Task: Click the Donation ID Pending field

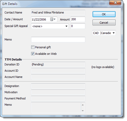Action: pyautogui.click(x=58, y=64)
